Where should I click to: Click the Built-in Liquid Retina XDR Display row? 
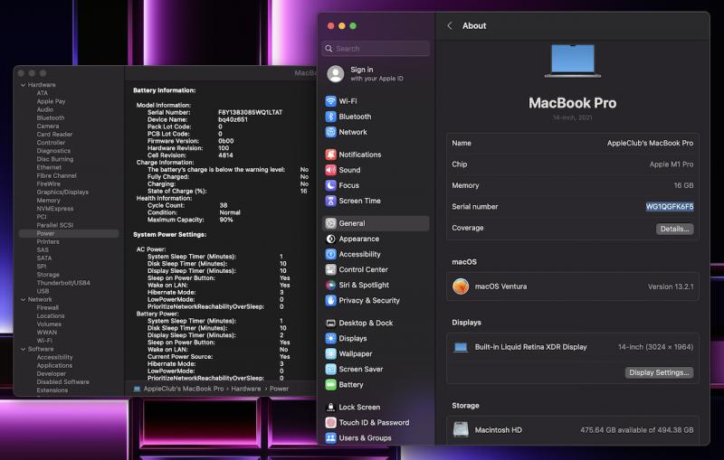pyautogui.click(x=573, y=347)
